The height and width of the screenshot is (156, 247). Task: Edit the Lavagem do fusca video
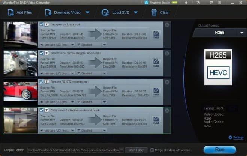[x=156, y=35]
